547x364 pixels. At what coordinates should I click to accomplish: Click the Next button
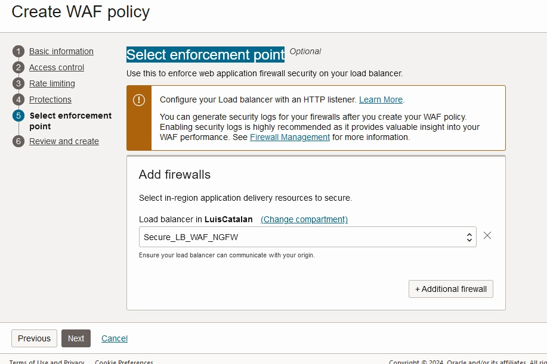(76, 338)
